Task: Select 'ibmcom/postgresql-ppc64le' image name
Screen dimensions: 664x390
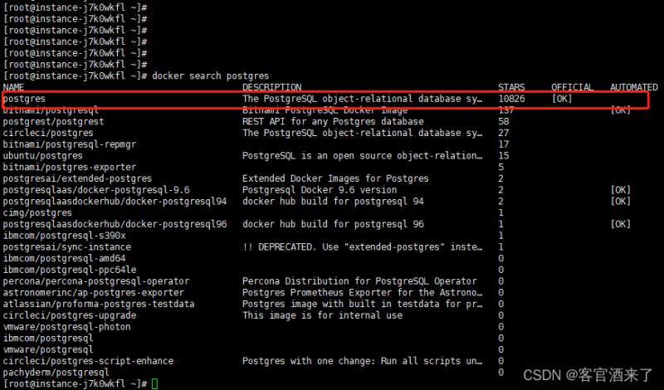Action: click(70, 271)
